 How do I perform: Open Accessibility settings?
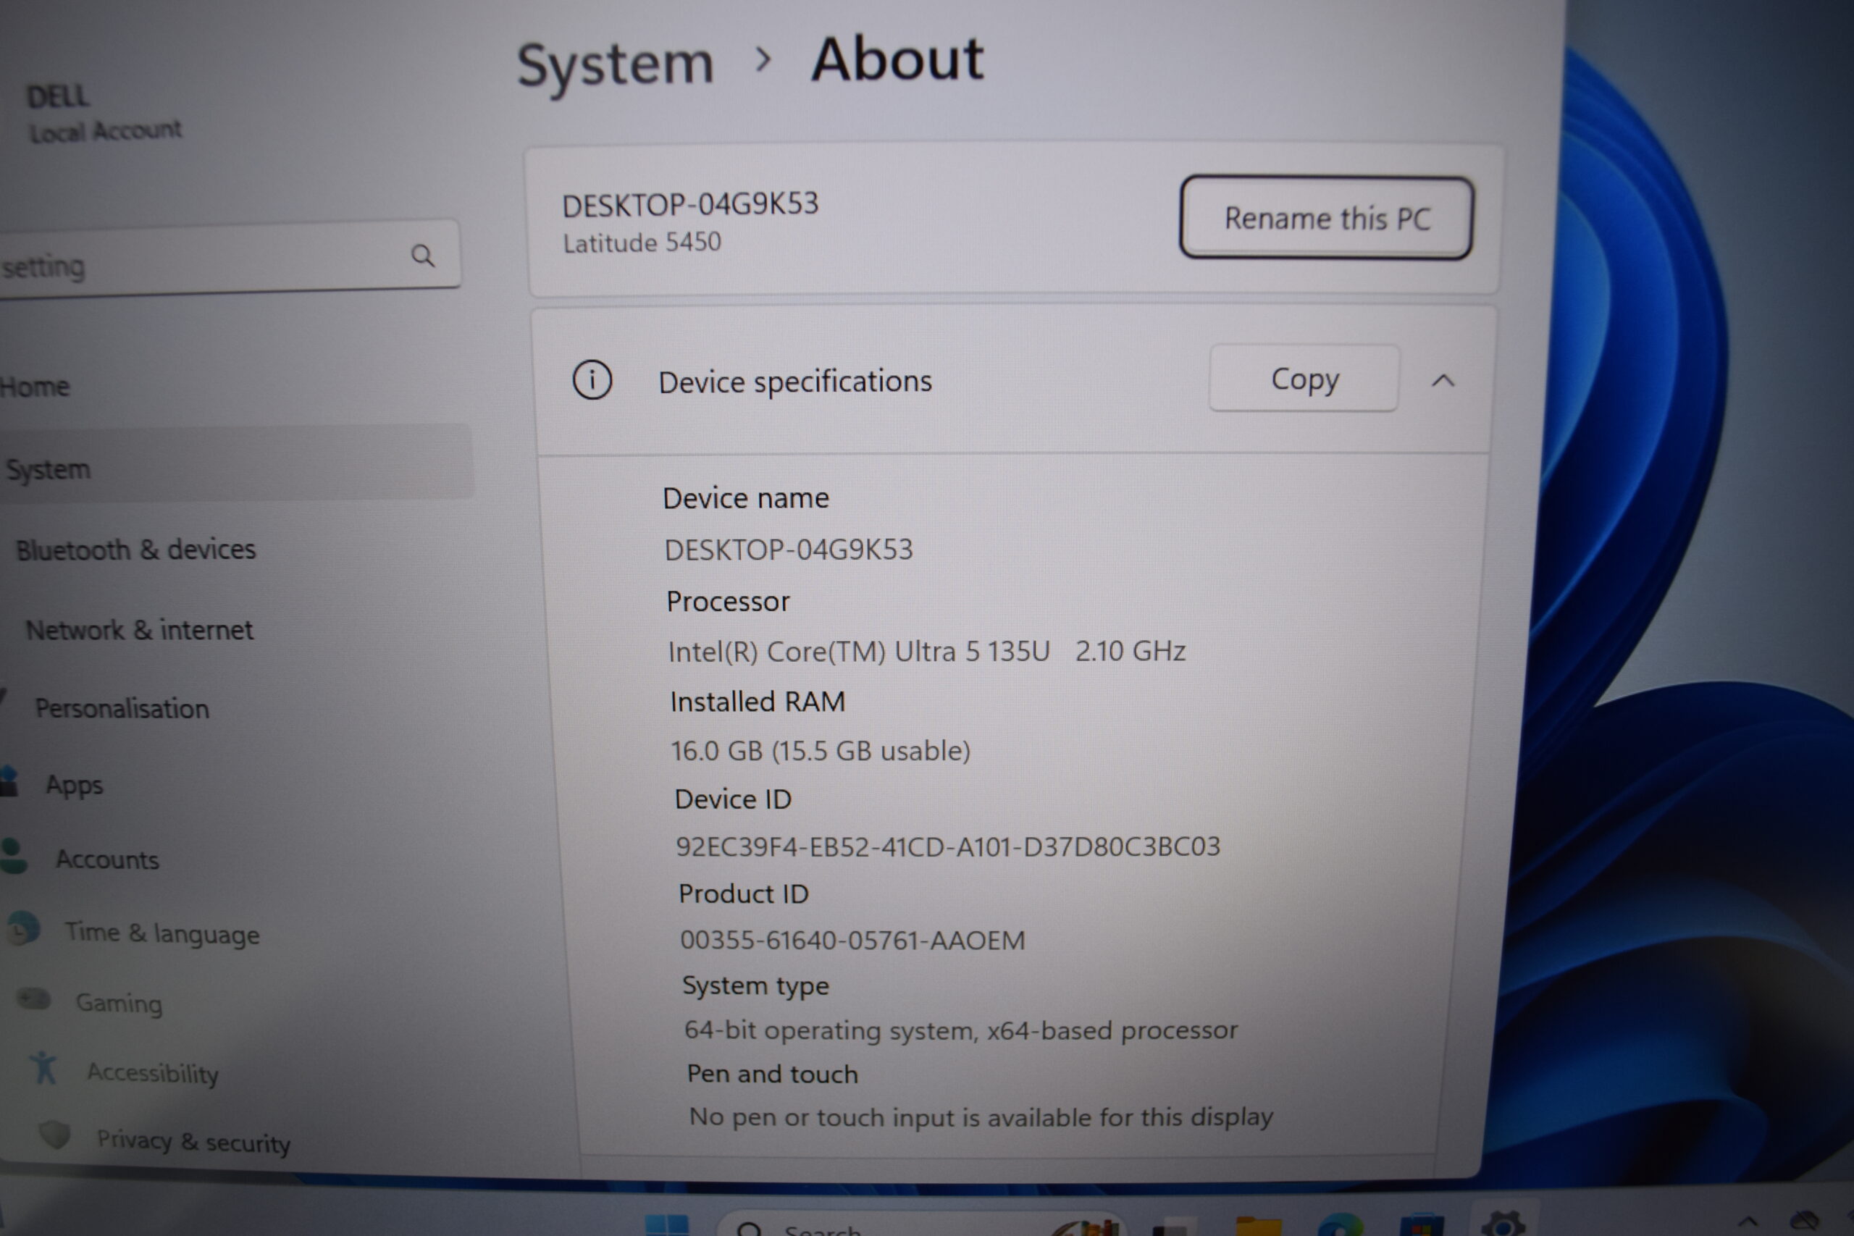click(153, 1073)
